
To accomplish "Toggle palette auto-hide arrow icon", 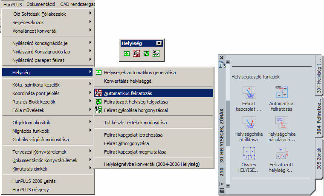I will click(x=222, y=184).
